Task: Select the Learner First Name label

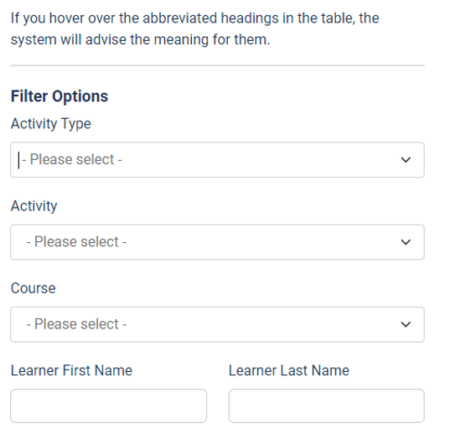Action: tap(71, 370)
